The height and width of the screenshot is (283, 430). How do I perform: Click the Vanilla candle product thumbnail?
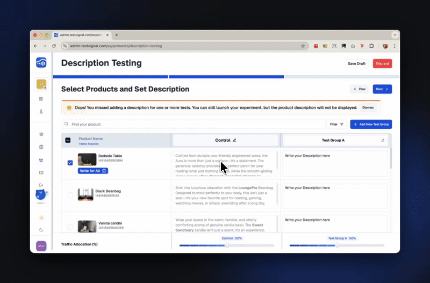tap(87, 227)
